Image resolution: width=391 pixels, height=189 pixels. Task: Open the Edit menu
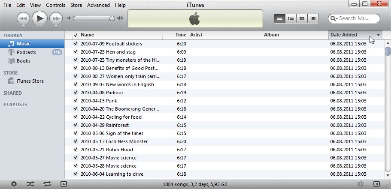[21, 5]
